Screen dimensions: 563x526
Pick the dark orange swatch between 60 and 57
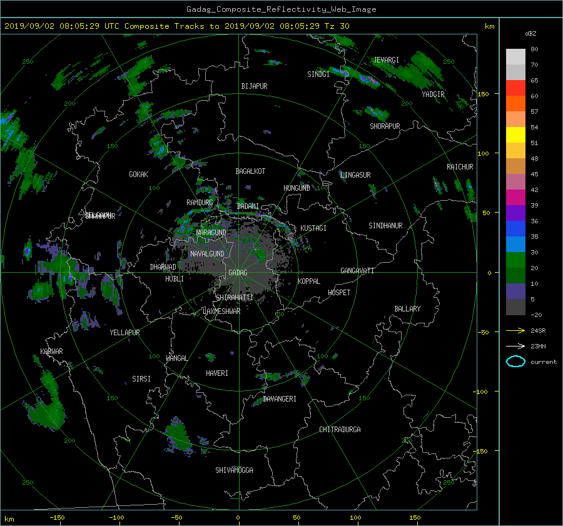coord(515,104)
